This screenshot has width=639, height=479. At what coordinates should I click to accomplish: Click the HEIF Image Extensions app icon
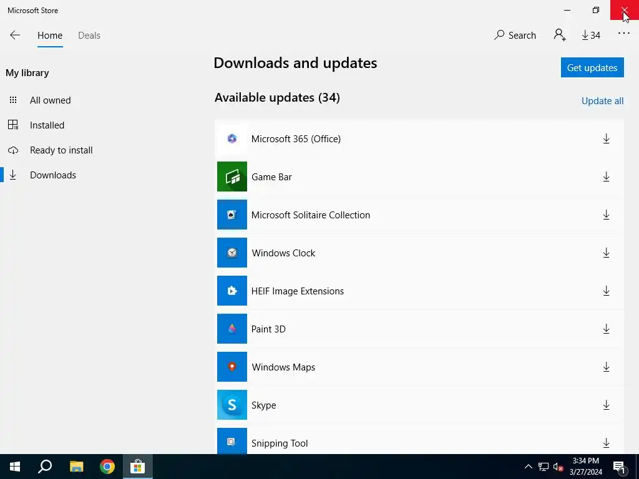(232, 291)
